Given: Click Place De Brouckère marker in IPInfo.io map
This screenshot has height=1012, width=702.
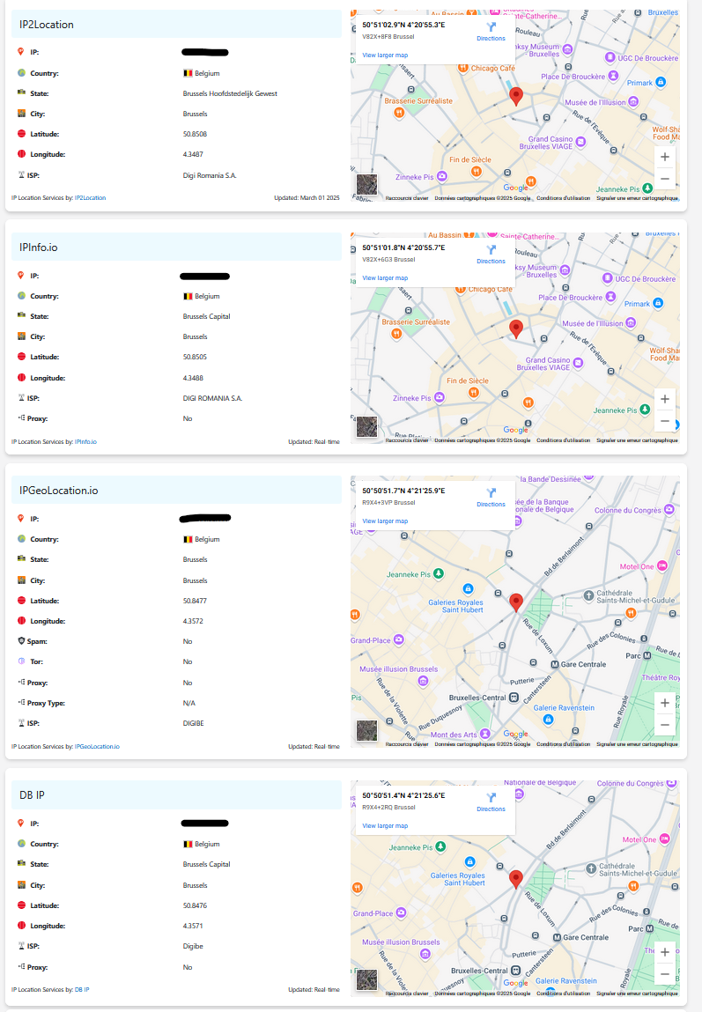Looking at the screenshot, I should pyautogui.click(x=610, y=297).
